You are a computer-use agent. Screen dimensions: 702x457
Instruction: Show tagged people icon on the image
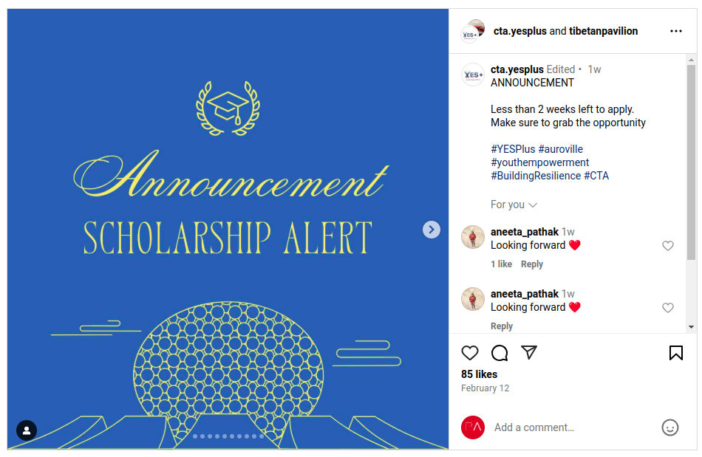pos(27,430)
